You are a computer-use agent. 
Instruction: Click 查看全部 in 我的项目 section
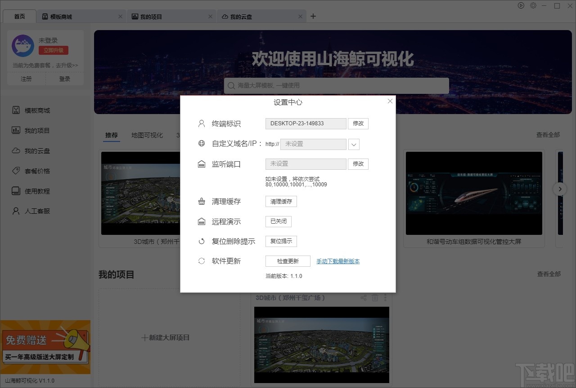[549, 274]
